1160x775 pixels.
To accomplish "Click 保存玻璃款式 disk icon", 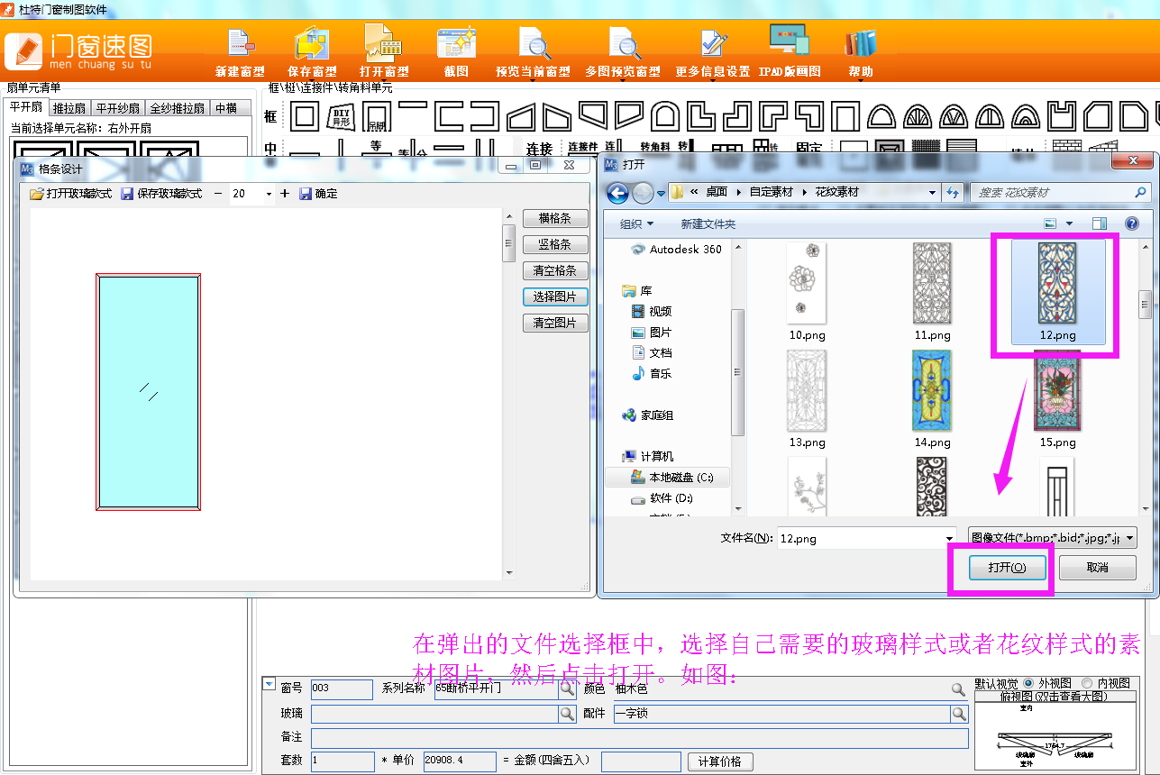I will 127,194.
